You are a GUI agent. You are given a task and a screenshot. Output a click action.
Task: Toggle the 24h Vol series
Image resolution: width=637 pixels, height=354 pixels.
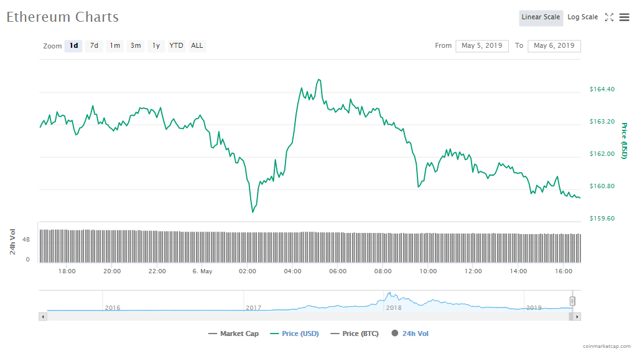pos(410,334)
